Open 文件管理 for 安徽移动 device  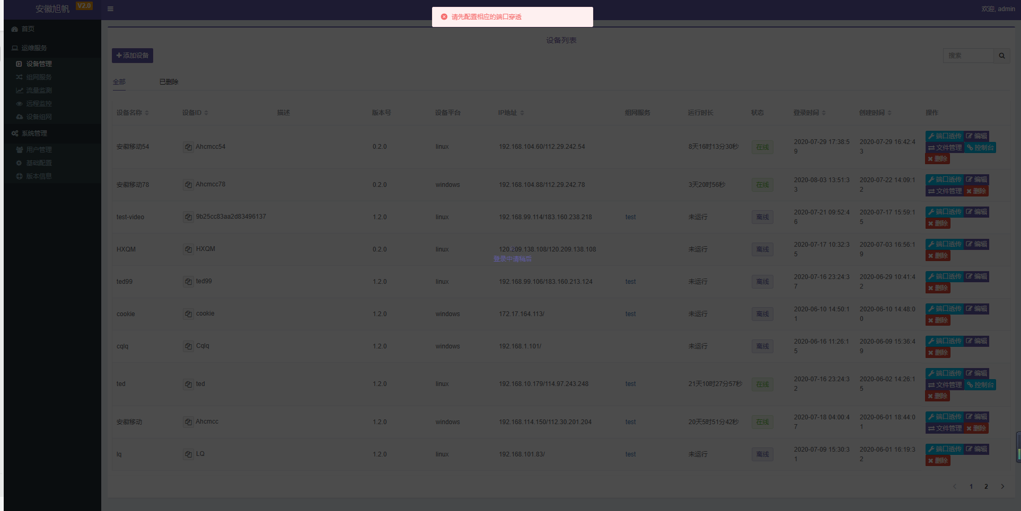tap(945, 428)
